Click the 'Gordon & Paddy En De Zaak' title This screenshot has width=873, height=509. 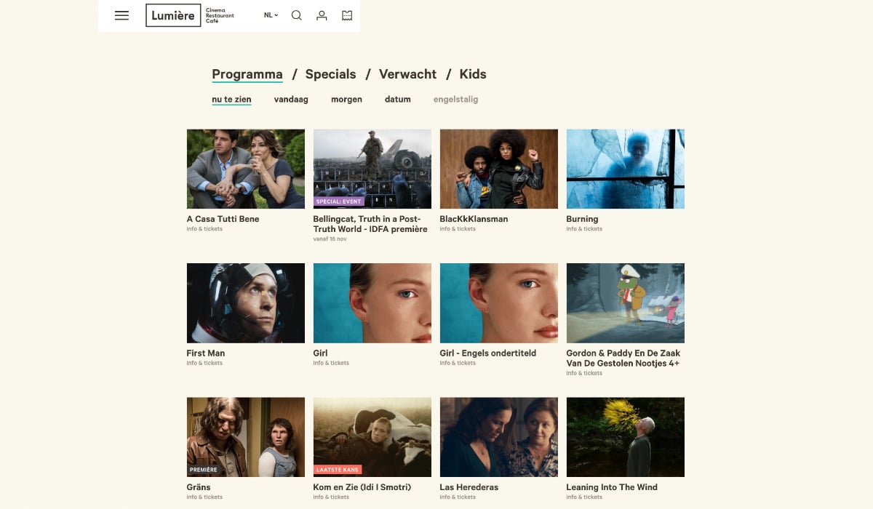click(x=623, y=358)
